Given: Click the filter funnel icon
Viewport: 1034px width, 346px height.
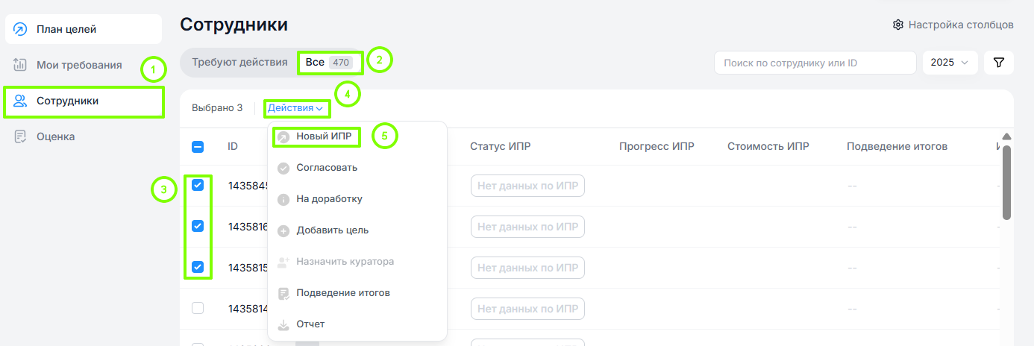Looking at the screenshot, I should coord(998,63).
